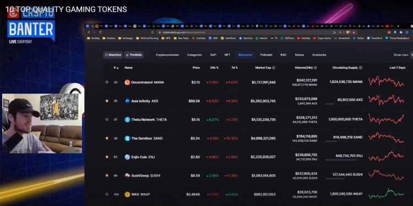This screenshot has width=413, height=206.
Task: Toggle watchlist star for Decentraland
Action: pos(107,82)
